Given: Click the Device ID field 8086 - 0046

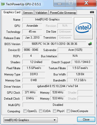Looking at the screenshot, I should (x=31, y=50).
